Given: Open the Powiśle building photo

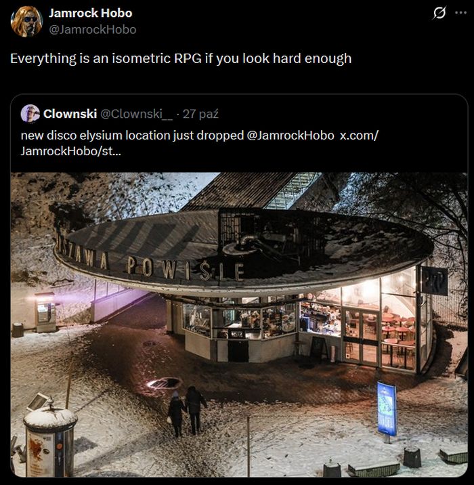Looking at the screenshot, I should (238, 324).
